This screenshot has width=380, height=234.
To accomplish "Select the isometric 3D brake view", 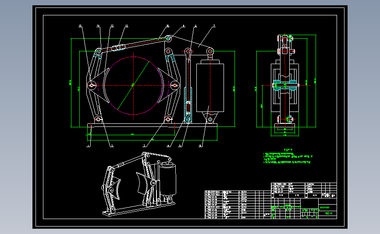I will coord(139,184).
